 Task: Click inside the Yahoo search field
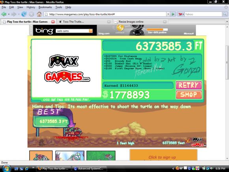point(203,14)
